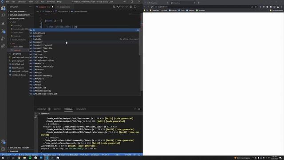The height and width of the screenshot is (160, 284).
Task: Expand the GitLens: File History section
Action: pyautogui.click(x=20, y=148)
